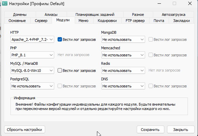Viewport: 198px width, 136px height.
Task: Switch to the Алиасы tab
Action: point(51,15)
